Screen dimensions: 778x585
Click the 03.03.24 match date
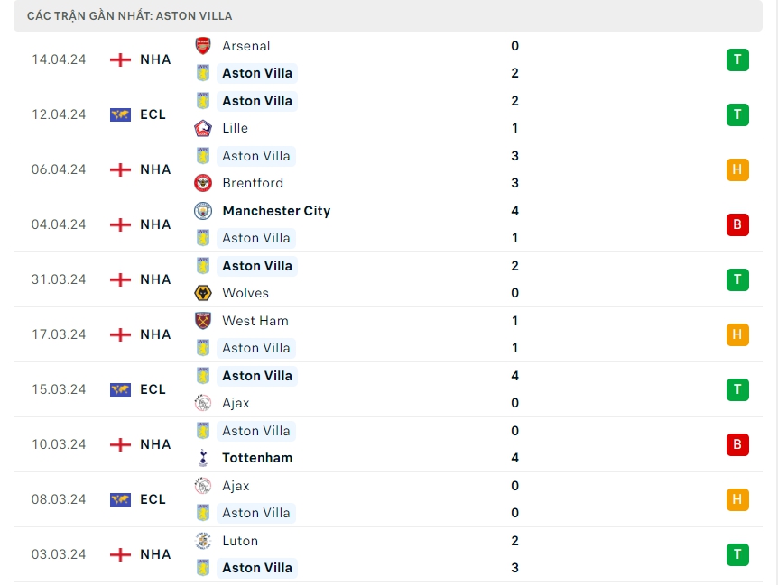[x=59, y=554]
